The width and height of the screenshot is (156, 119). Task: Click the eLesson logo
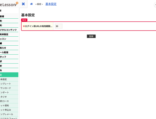tap(9, 4)
